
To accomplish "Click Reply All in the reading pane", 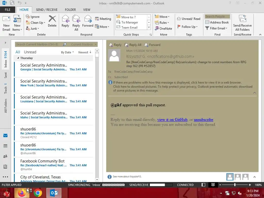I will 133,45.
